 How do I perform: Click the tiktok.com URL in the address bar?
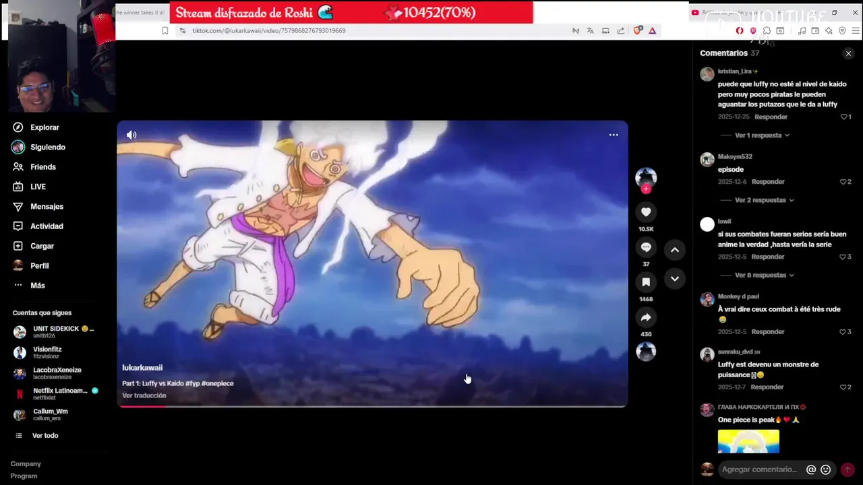(x=269, y=30)
